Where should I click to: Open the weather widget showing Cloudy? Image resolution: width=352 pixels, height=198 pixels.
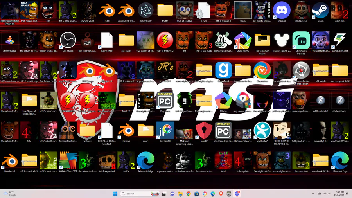coord(10,194)
